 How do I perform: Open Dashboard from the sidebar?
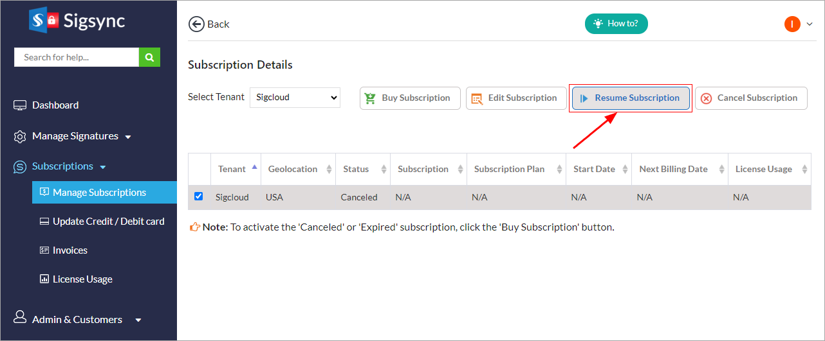[x=55, y=105]
